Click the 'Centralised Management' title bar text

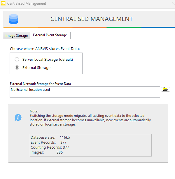coord(27,4)
